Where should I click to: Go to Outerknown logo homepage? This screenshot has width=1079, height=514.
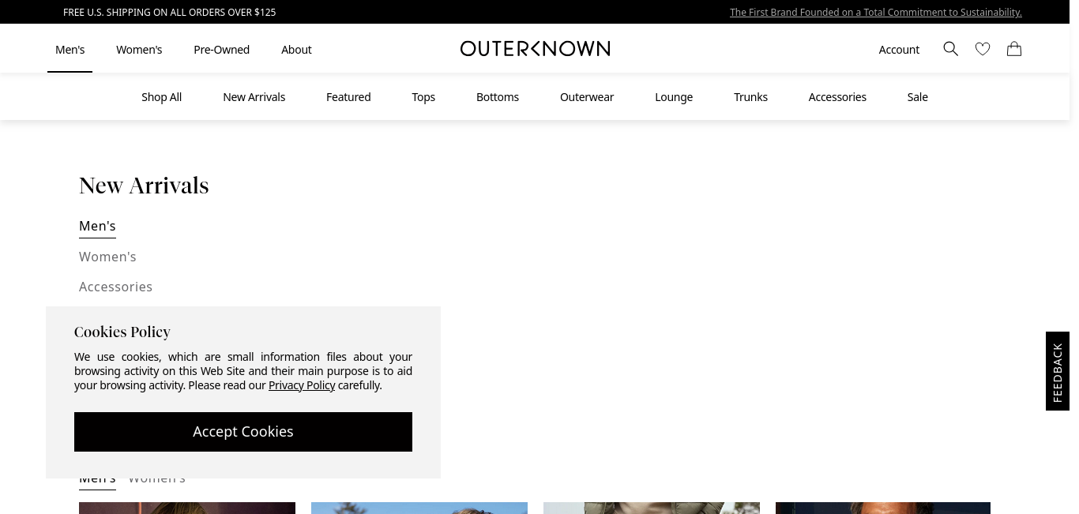(x=535, y=49)
